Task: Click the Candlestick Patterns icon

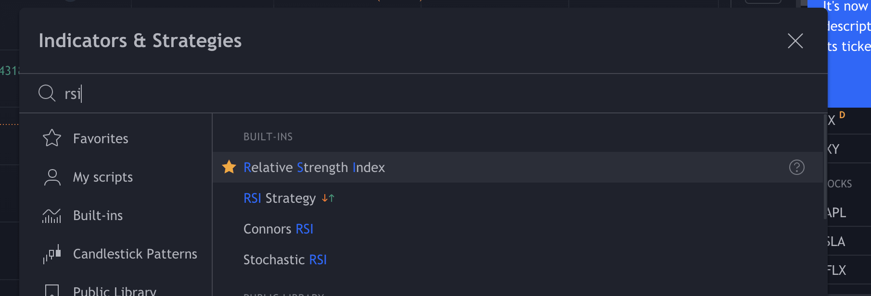Action: pos(51,254)
